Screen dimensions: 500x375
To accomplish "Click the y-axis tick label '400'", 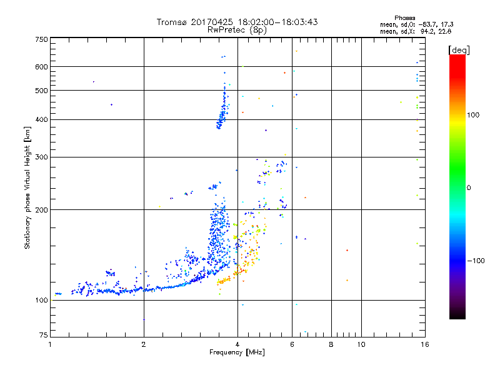I will (x=42, y=119).
